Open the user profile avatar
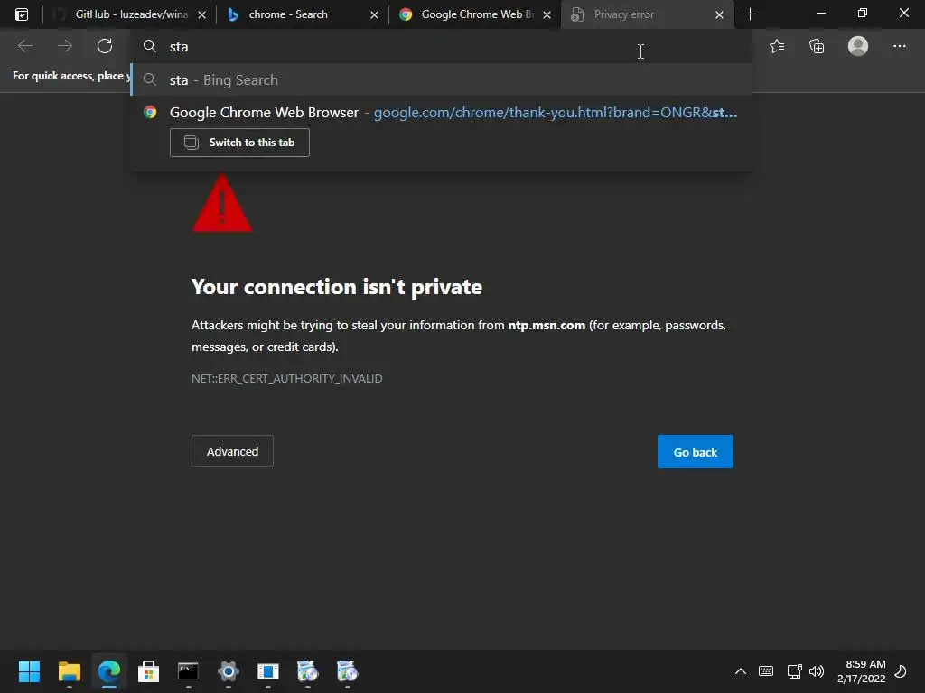The image size is (925, 693). tap(858, 46)
